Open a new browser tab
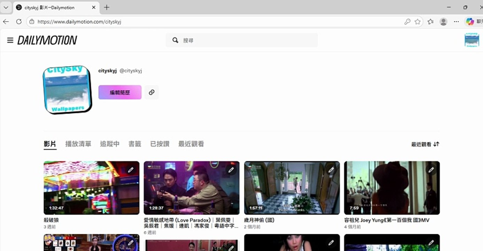The width and height of the screenshot is (483, 251). [x=107, y=7]
